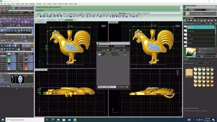Click the blue color swatch of User 03 layer
The image size is (217, 122).
pyautogui.click(x=26, y=59)
